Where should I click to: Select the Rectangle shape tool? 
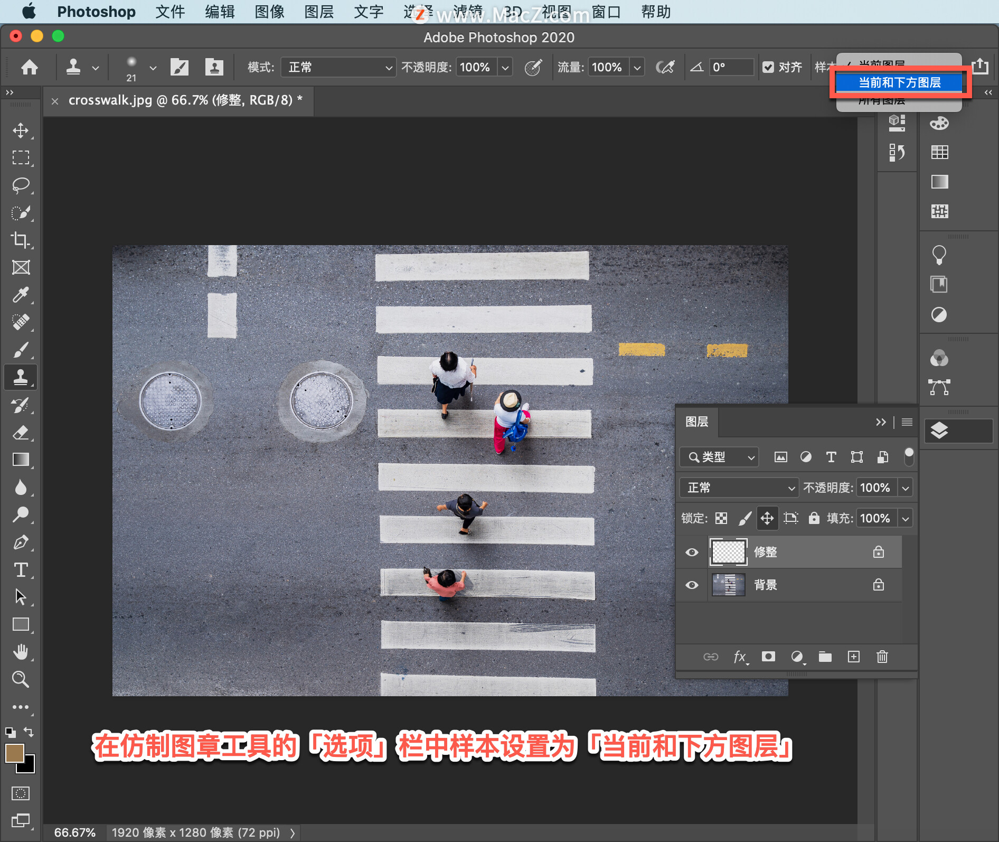click(21, 625)
